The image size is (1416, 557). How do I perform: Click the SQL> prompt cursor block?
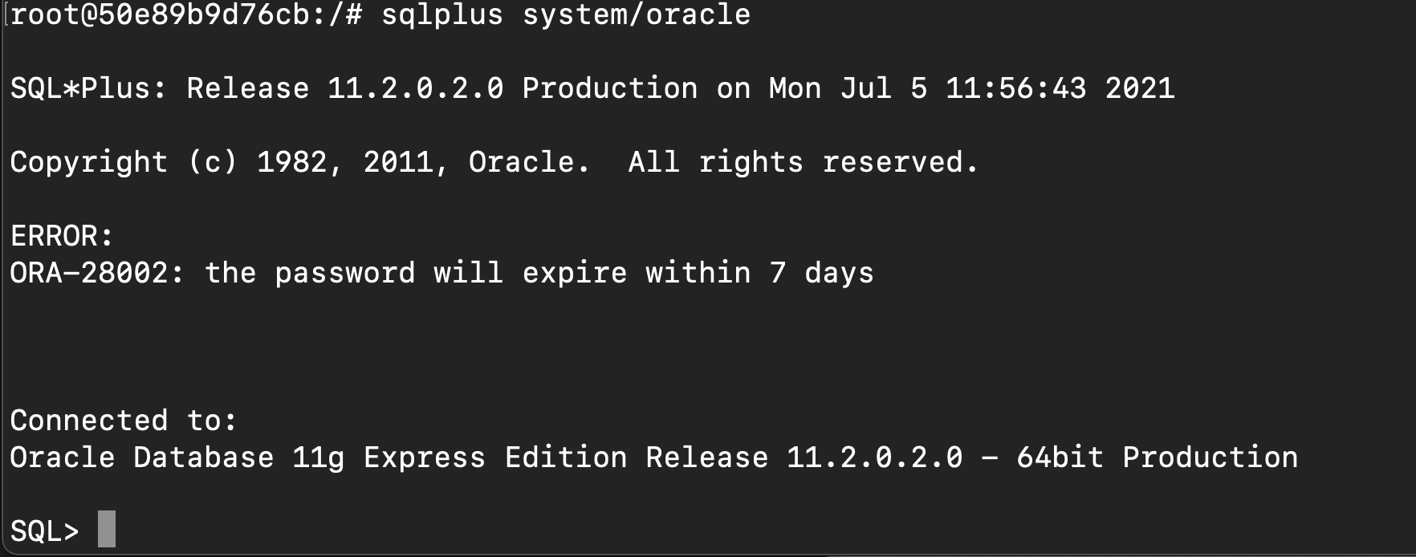pyautogui.click(x=107, y=529)
